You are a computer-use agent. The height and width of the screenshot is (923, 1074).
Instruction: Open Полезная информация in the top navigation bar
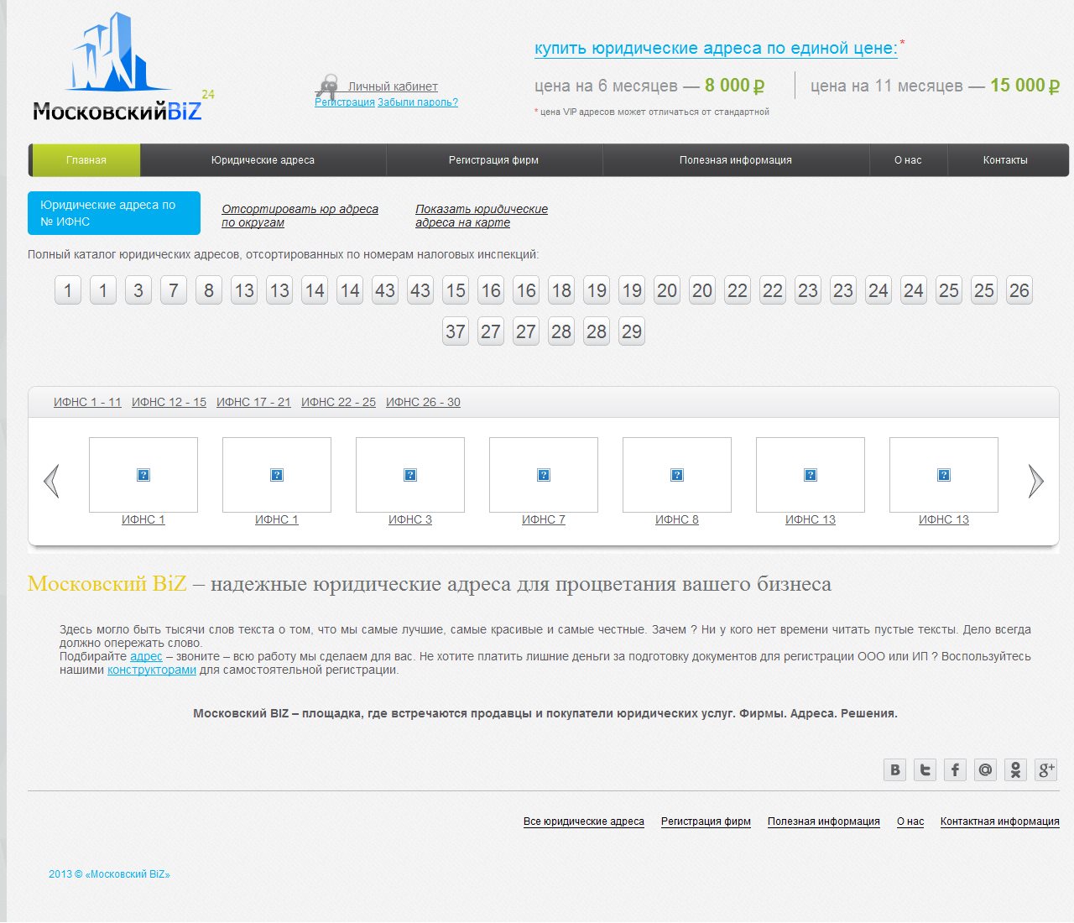[x=736, y=160]
